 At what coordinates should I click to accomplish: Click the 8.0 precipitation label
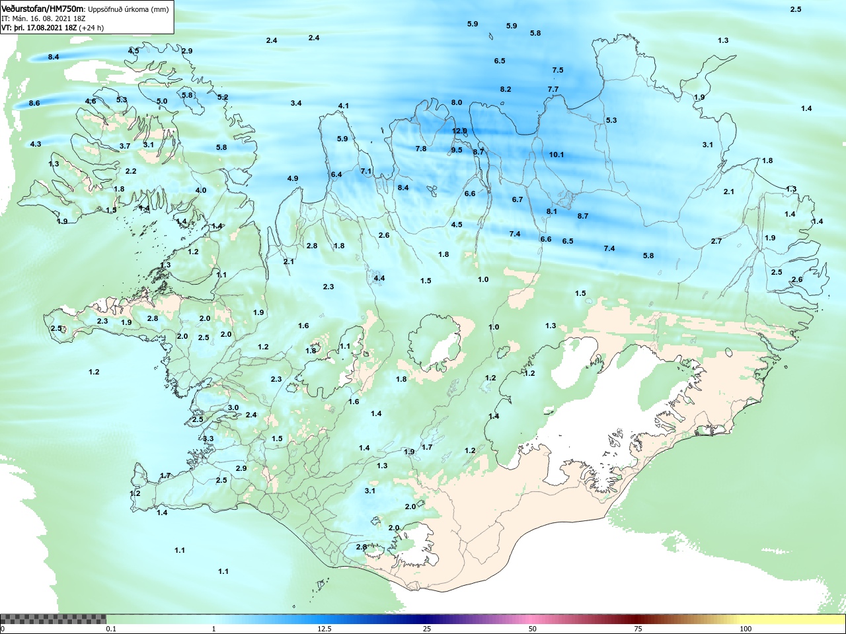457,102
